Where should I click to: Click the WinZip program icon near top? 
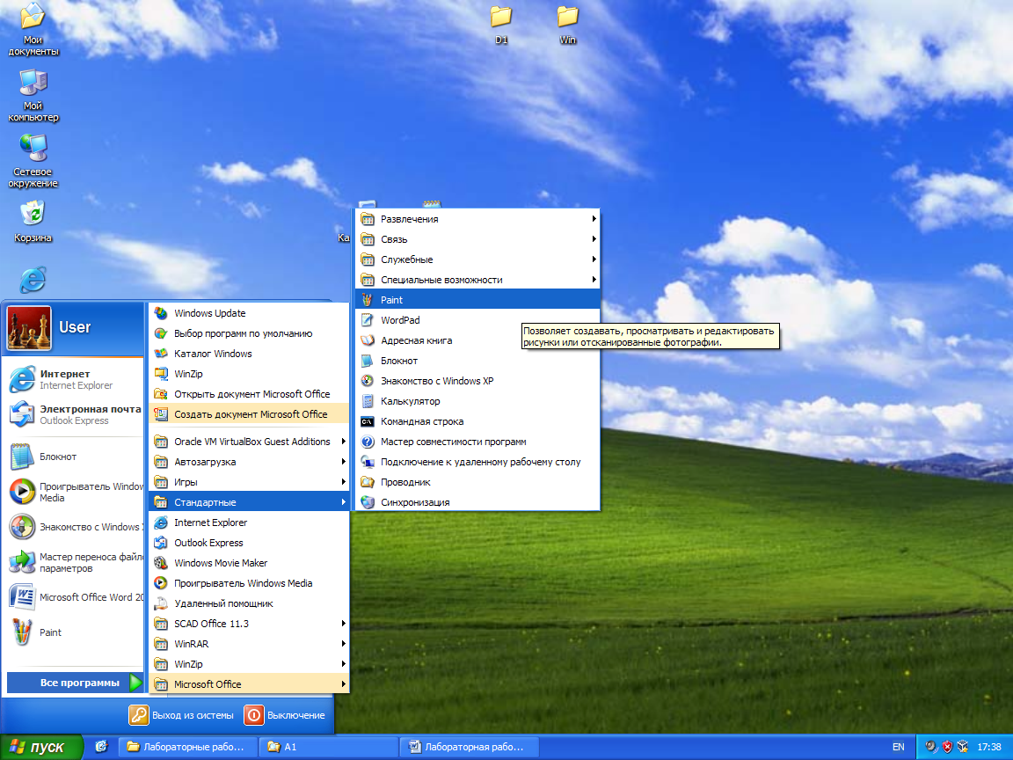[x=161, y=374]
